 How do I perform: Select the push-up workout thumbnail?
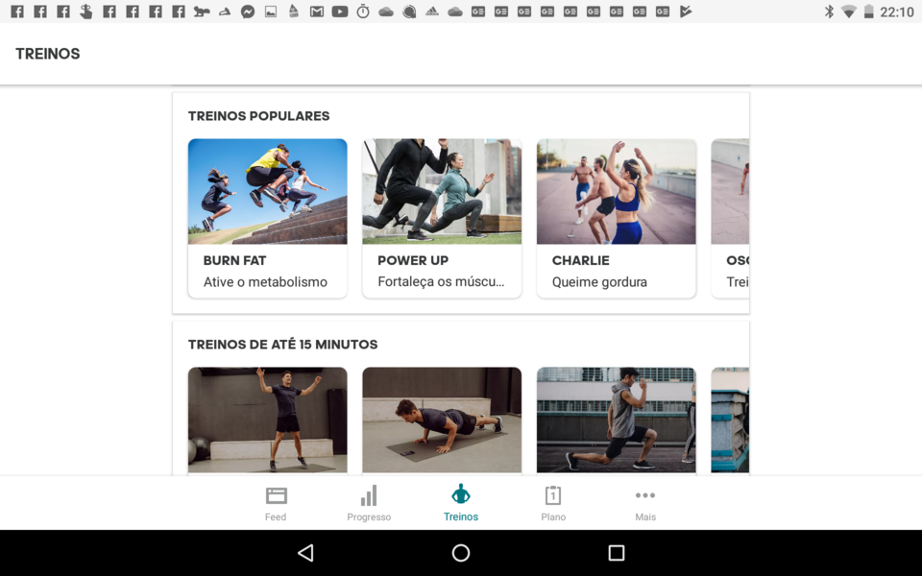pos(442,420)
